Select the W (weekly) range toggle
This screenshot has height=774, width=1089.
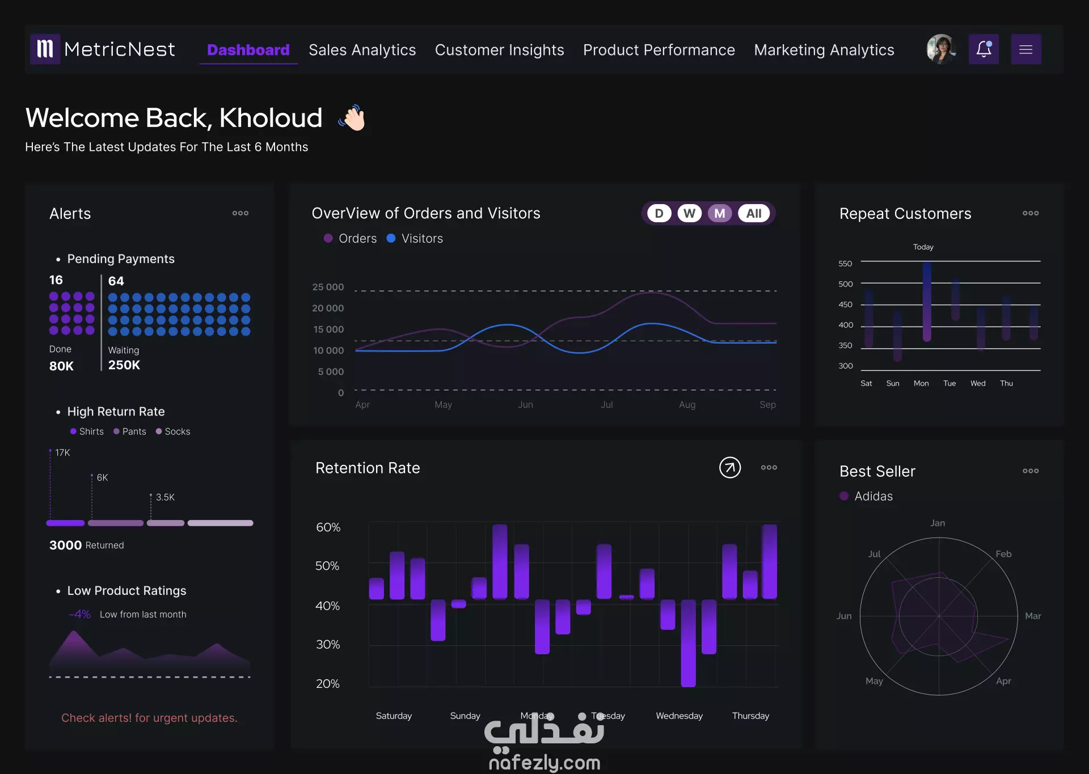click(x=689, y=213)
